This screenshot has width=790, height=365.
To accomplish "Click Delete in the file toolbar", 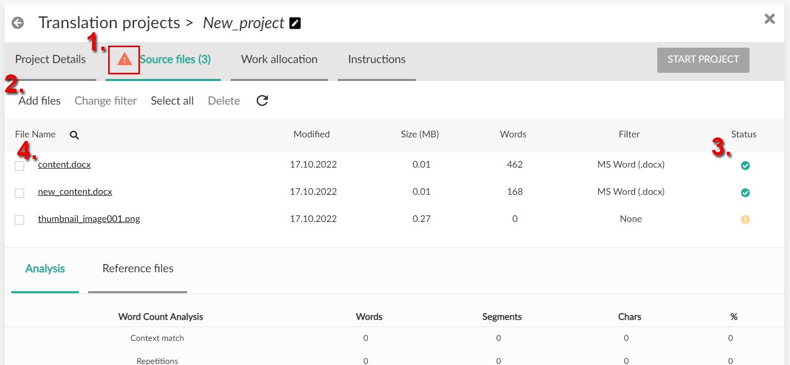I will click(224, 101).
